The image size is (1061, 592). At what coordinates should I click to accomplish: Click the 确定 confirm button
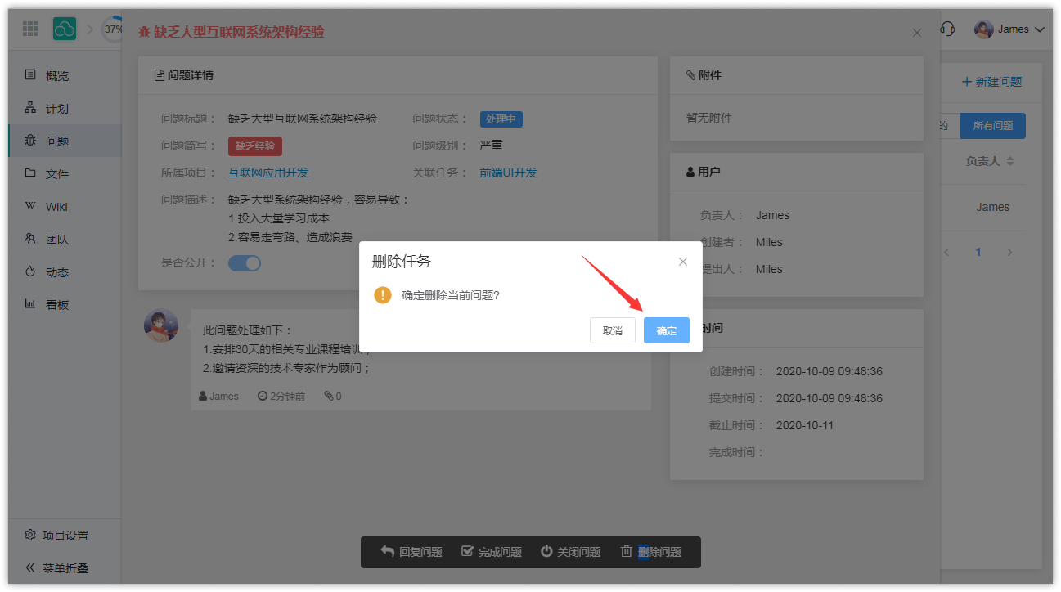coord(666,330)
